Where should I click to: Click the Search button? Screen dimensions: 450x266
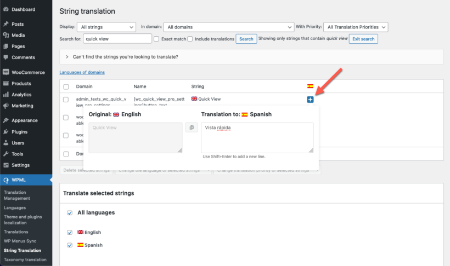pos(246,39)
